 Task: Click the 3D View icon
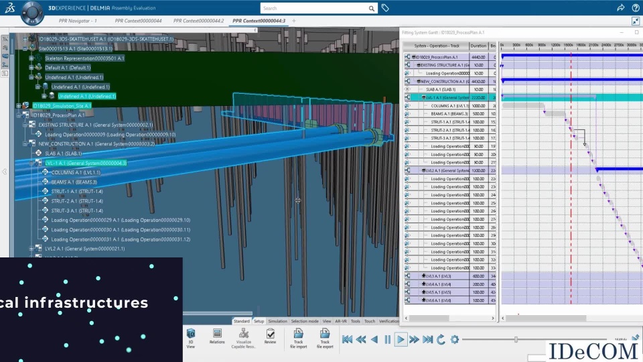pos(191,334)
